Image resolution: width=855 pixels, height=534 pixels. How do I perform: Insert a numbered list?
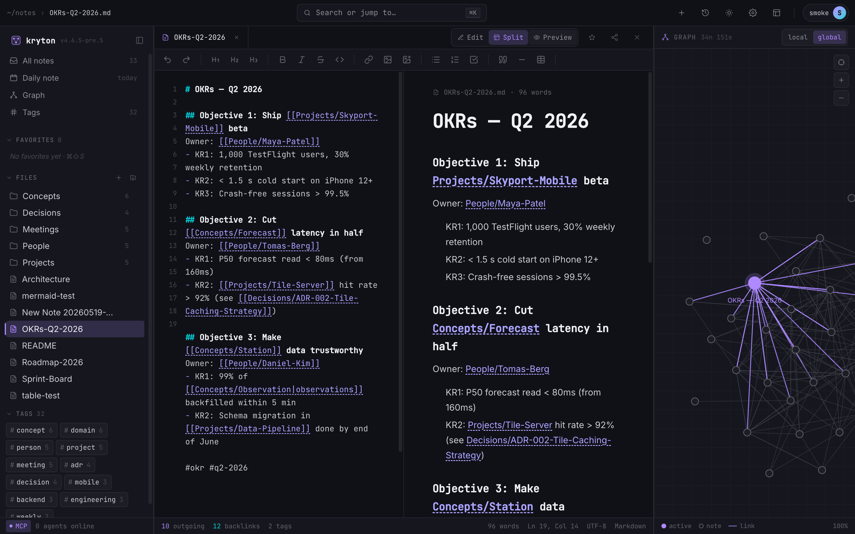455,60
